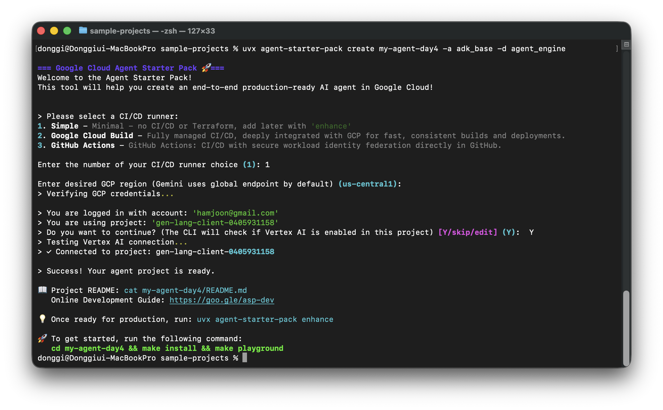
Task: Click the red close window button
Action: tap(41, 31)
